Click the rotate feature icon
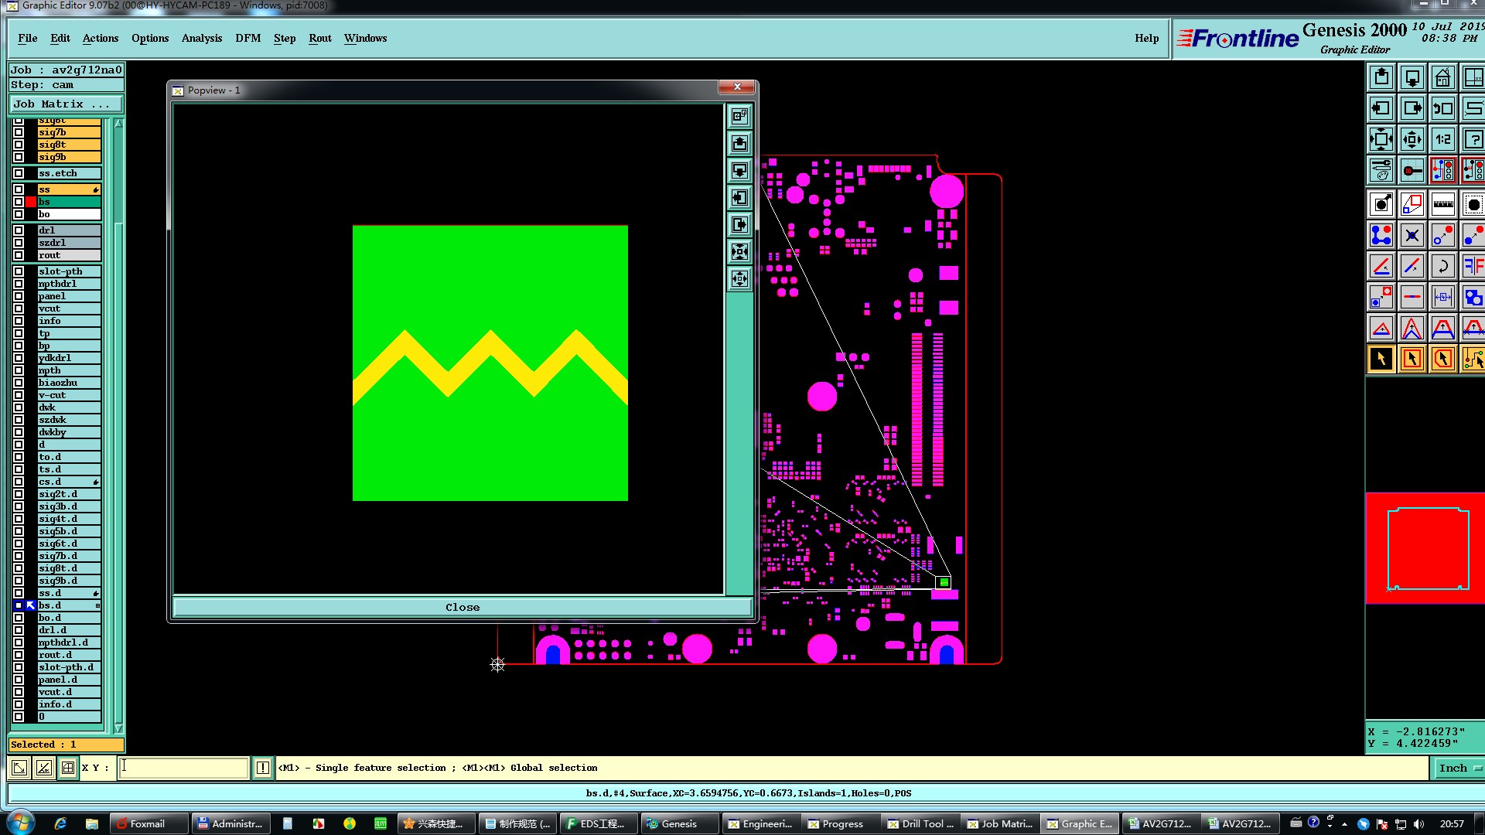This screenshot has height=835, width=1485. tap(1442, 267)
